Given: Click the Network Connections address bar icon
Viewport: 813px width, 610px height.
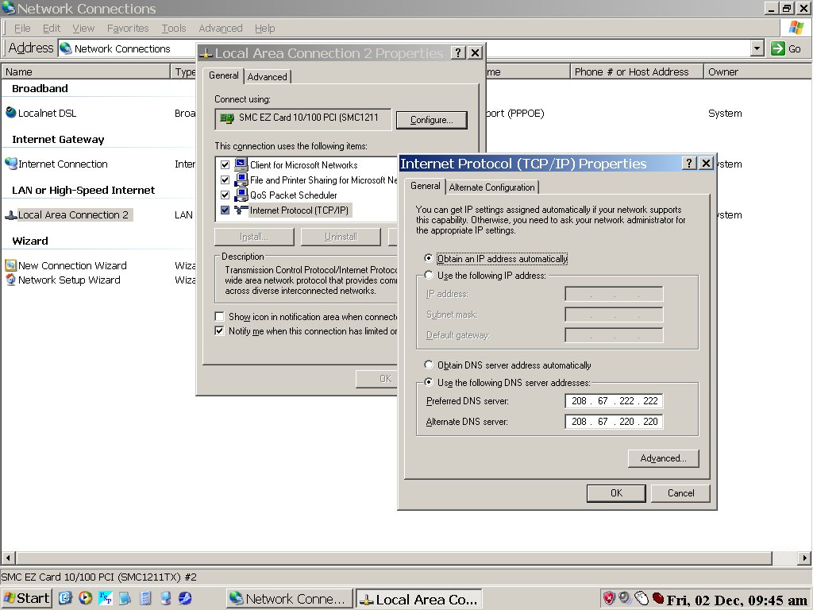Looking at the screenshot, I should tap(65, 48).
